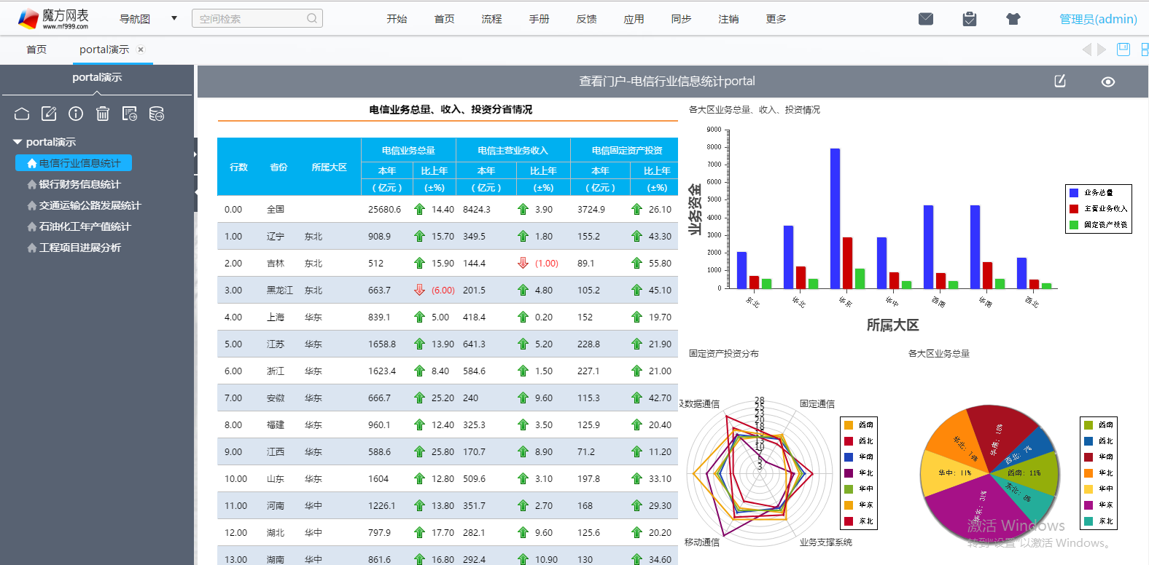Viewport: 1149px width, 565px height.
Task: Select 银行财务信息统计 in the tree
Action: click(x=79, y=185)
